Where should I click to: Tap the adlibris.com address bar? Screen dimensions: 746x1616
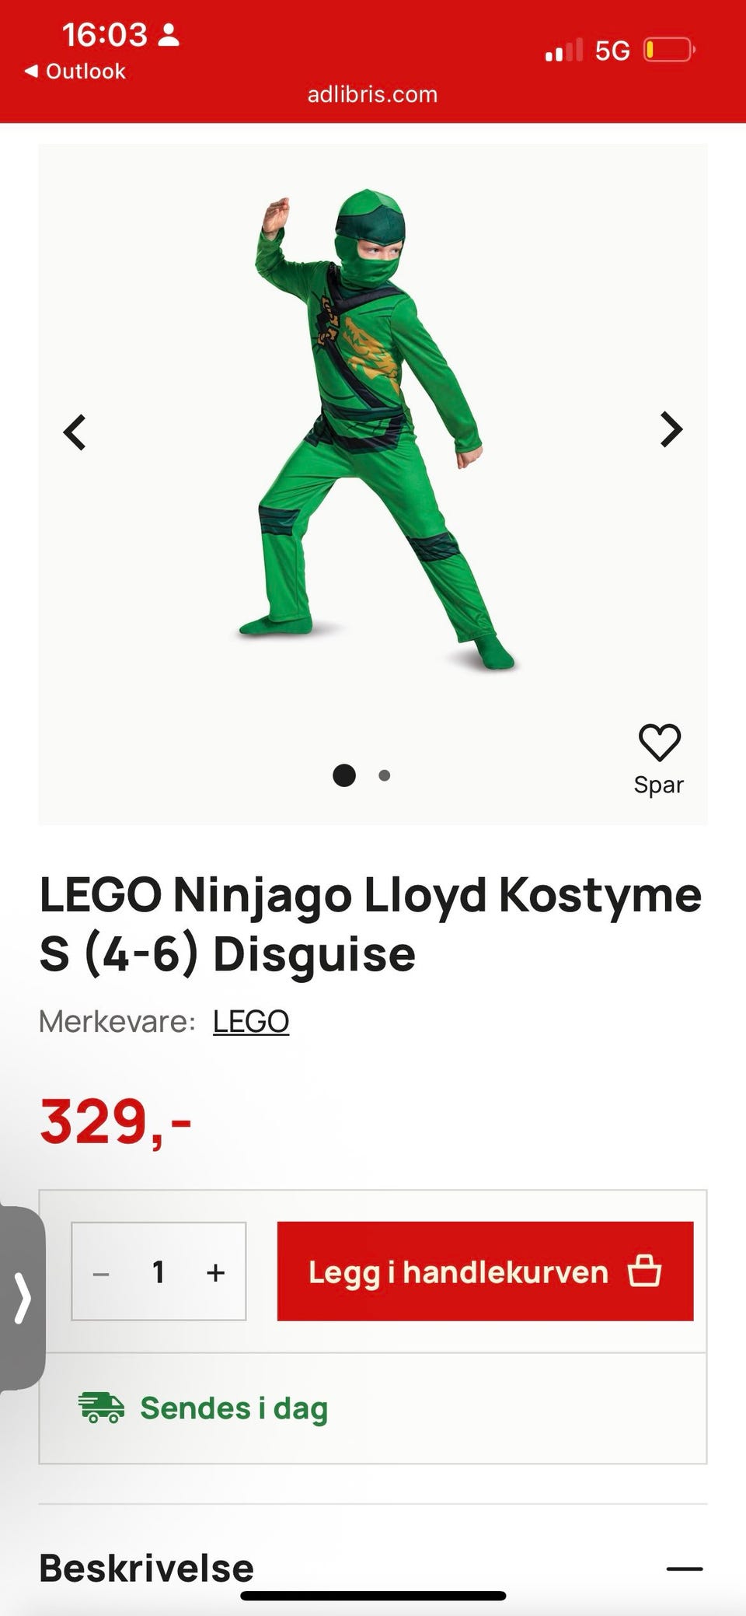(372, 94)
